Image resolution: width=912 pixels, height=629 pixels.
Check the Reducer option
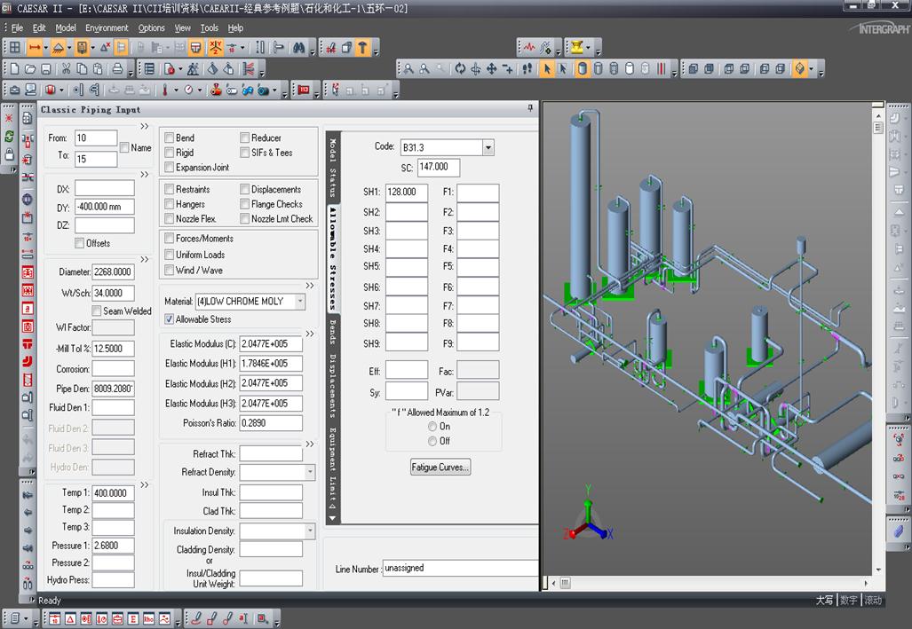245,138
